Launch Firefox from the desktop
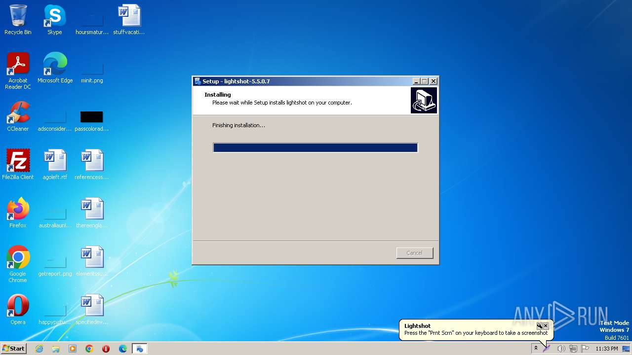This screenshot has width=632, height=355. point(18,213)
